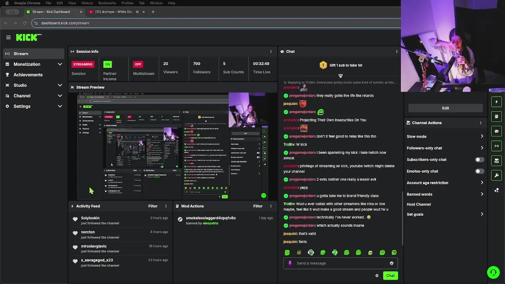The height and width of the screenshot is (284, 505).
Task: Click the Send a message field
Action: tap(340, 263)
